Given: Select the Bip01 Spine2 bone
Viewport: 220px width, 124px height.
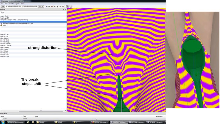Looking at the screenshot, I should (33, 47).
